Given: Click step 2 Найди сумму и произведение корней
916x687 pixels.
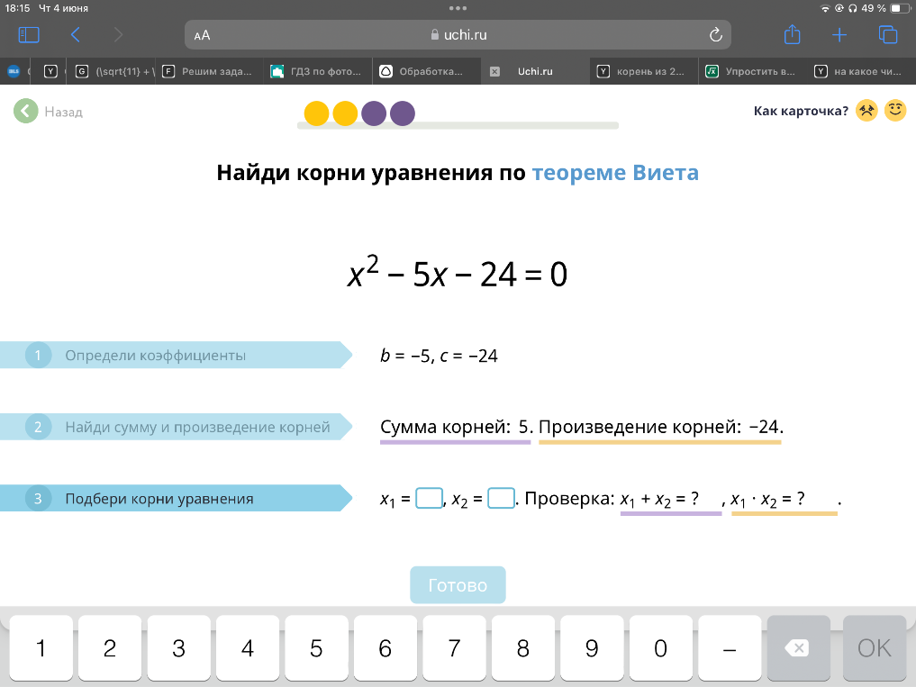Looking at the screenshot, I should [x=176, y=427].
